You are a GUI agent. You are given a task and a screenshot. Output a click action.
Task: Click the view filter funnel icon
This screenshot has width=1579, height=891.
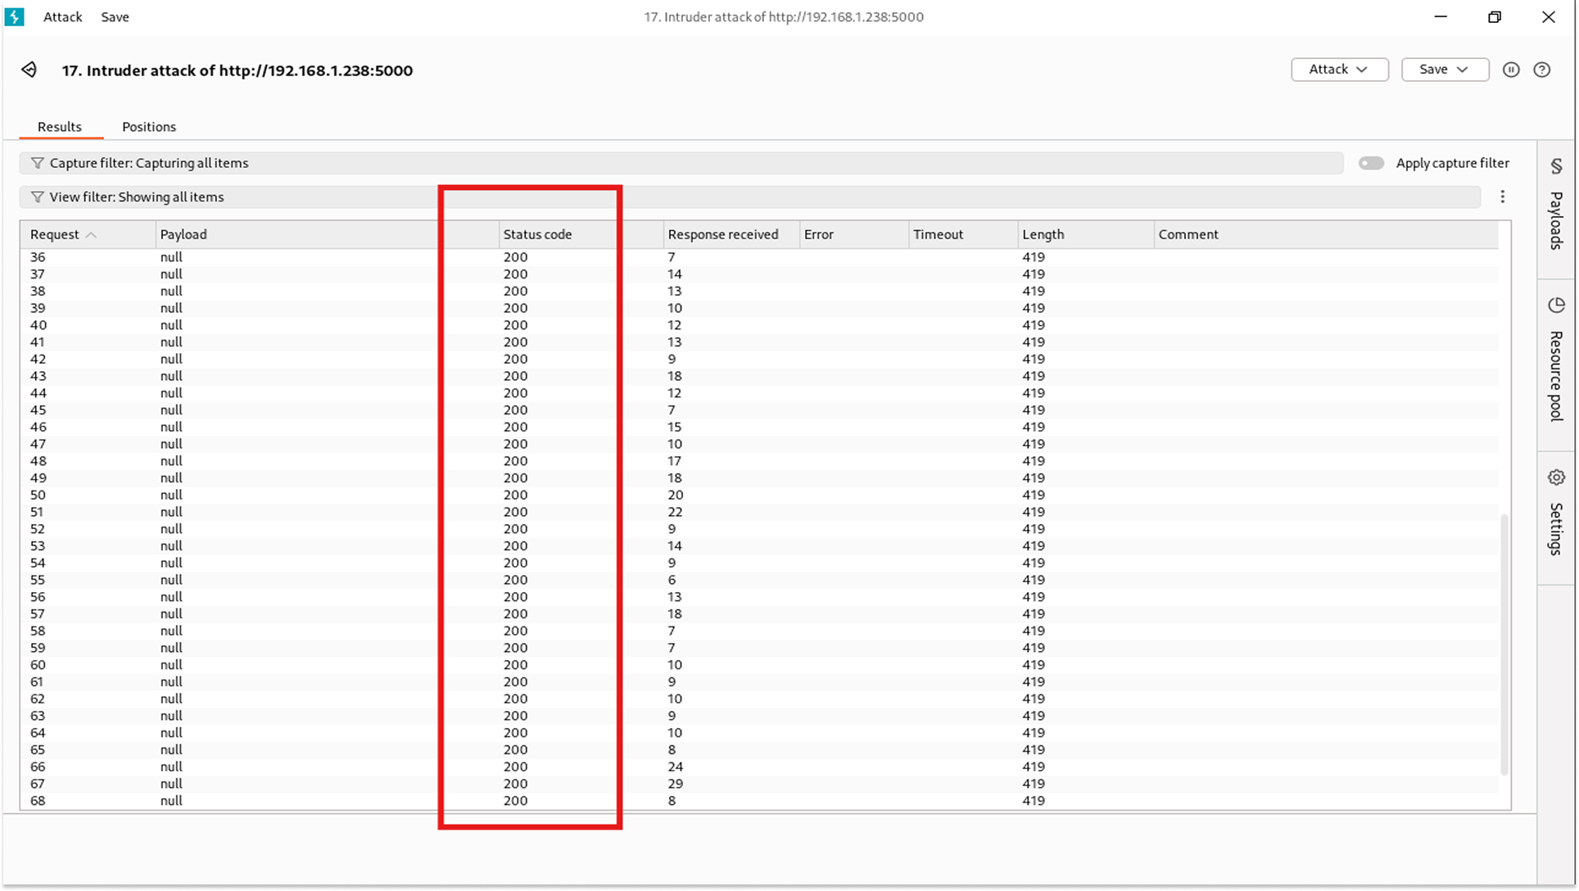(37, 197)
